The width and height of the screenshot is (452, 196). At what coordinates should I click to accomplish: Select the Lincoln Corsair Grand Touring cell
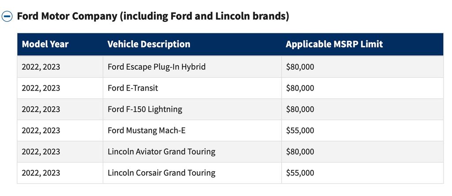pos(162,173)
